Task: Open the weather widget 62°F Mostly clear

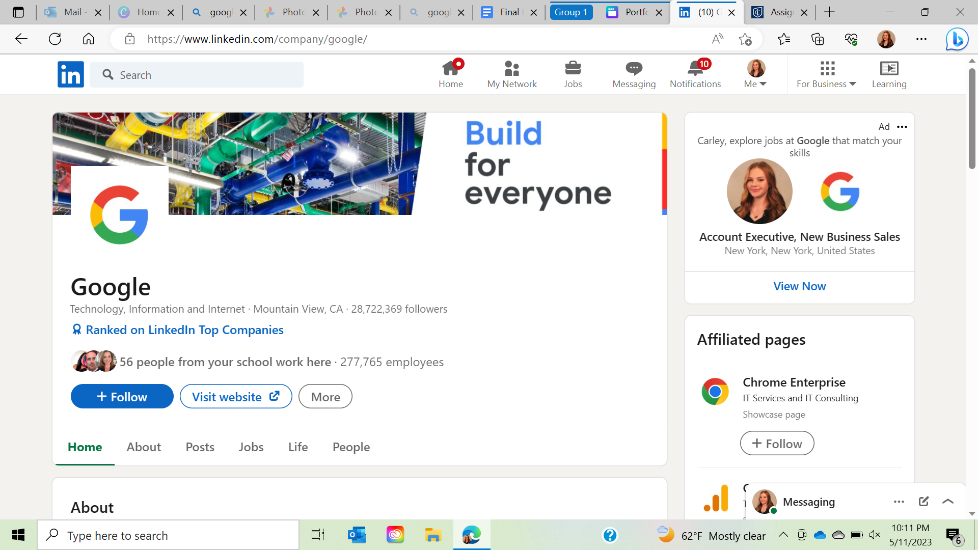Action: [x=712, y=535]
